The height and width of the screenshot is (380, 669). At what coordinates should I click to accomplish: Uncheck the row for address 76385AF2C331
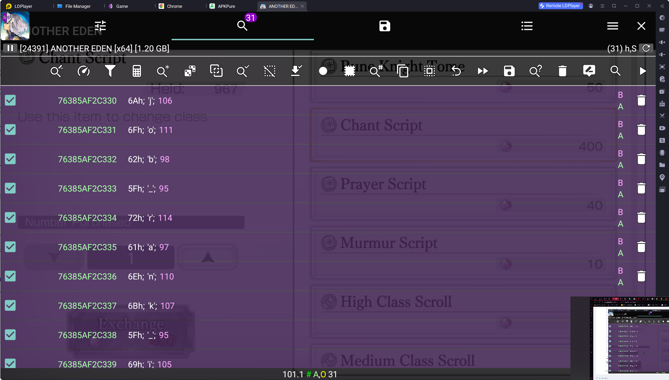coord(10,130)
